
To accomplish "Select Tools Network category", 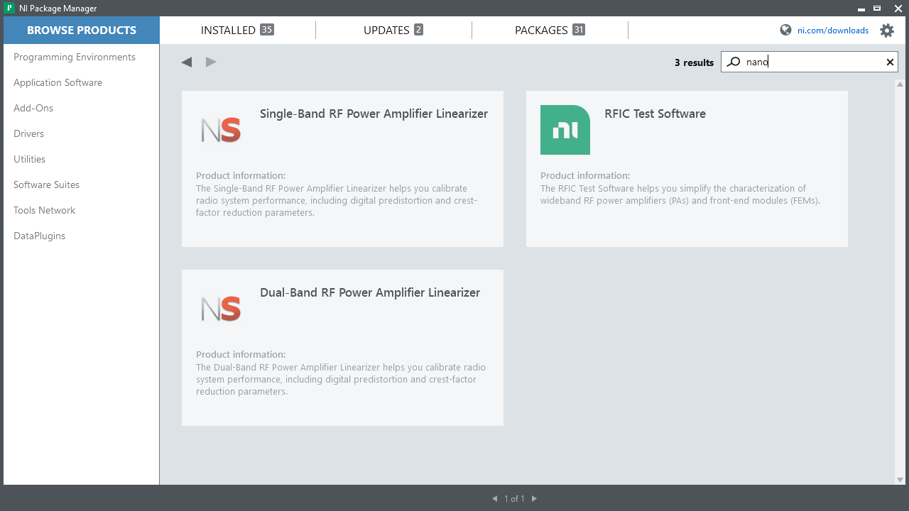I will pos(45,210).
